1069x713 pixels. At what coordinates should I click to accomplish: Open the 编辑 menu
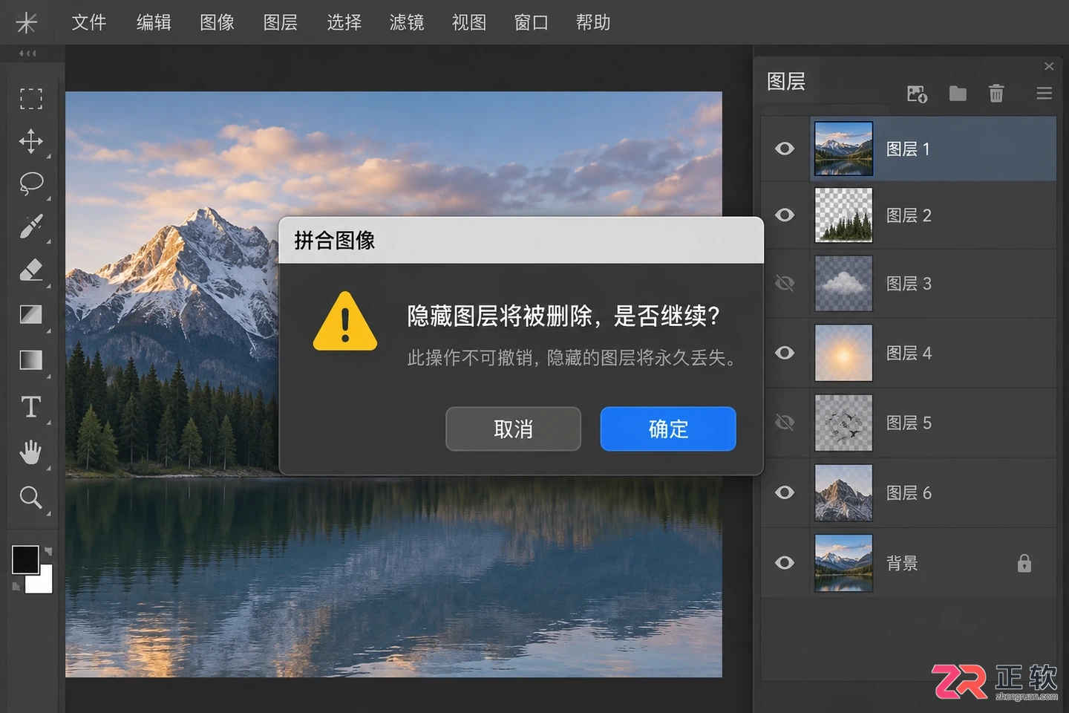[x=154, y=22]
